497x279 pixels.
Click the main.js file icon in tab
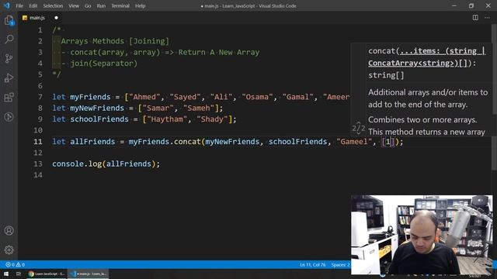(x=25, y=18)
